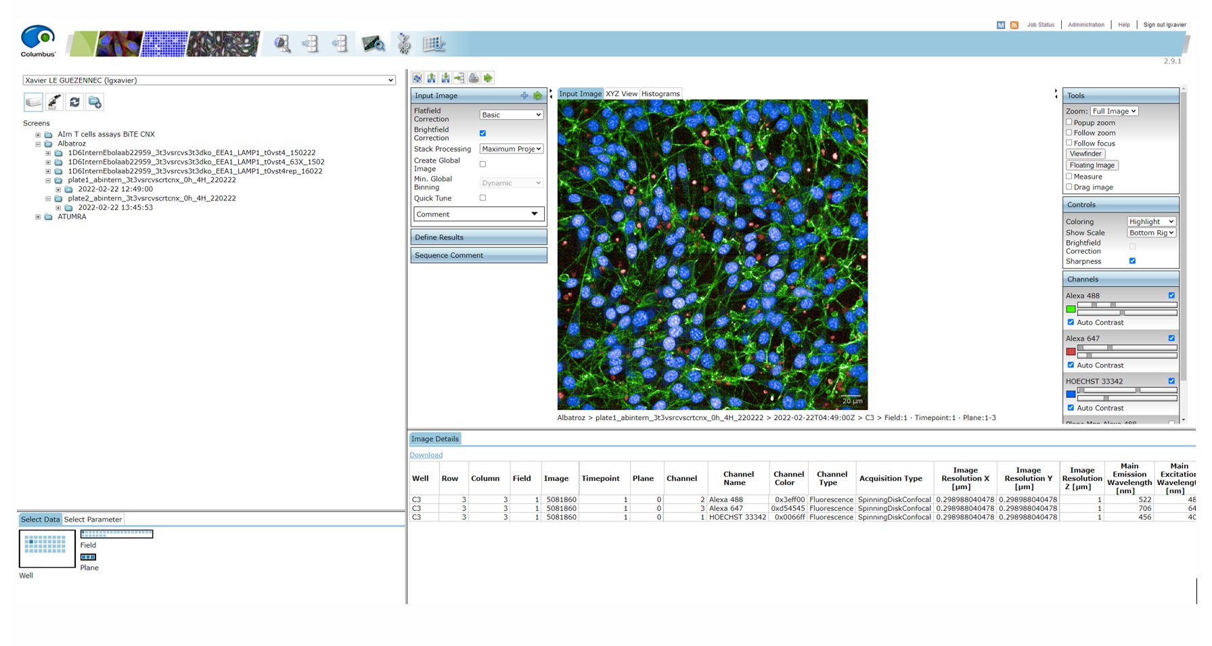
Task: Click the blue upload arrow icon above Input Image
Action: pos(431,78)
